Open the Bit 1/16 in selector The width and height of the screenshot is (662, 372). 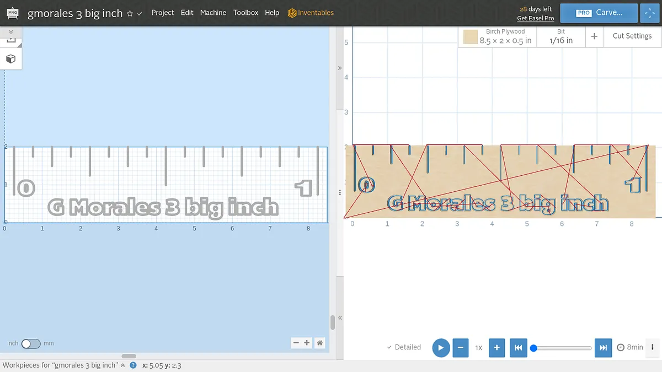[561, 36]
